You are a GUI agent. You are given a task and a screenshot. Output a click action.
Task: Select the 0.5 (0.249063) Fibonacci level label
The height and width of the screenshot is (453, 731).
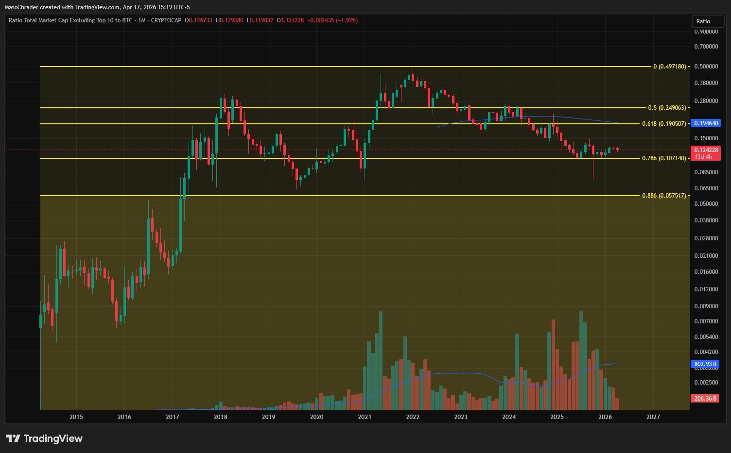(667, 108)
